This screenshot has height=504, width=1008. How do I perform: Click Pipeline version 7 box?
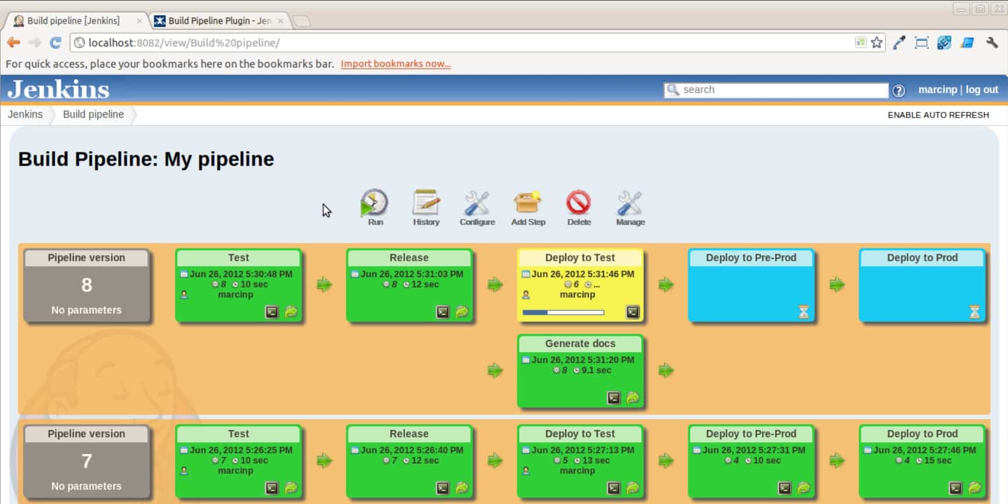coord(87,462)
